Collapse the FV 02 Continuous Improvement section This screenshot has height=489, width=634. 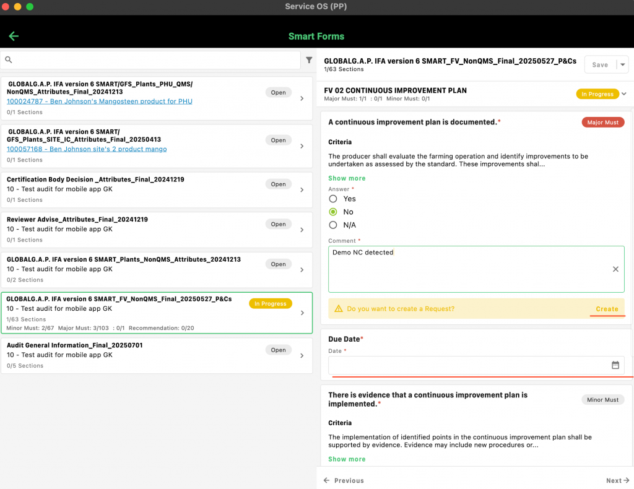tap(624, 94)
